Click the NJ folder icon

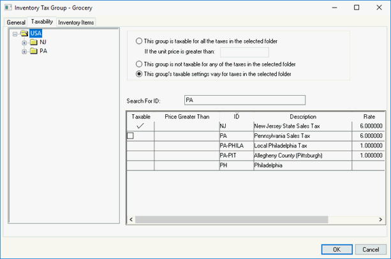33,42
